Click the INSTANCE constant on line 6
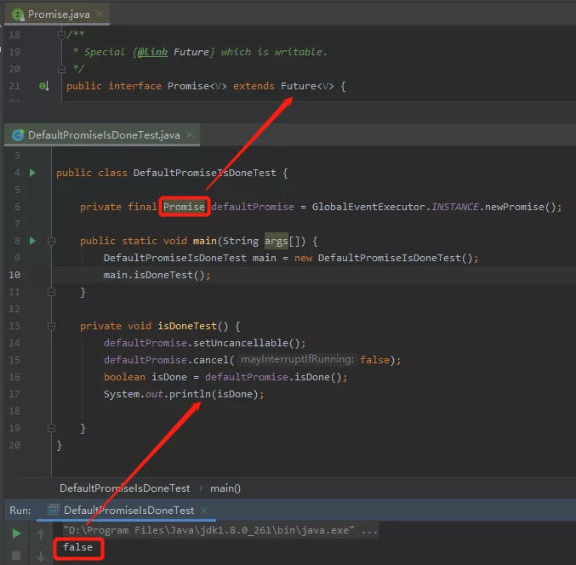Viewport: 576px width, 565px height. click(455, 207)
